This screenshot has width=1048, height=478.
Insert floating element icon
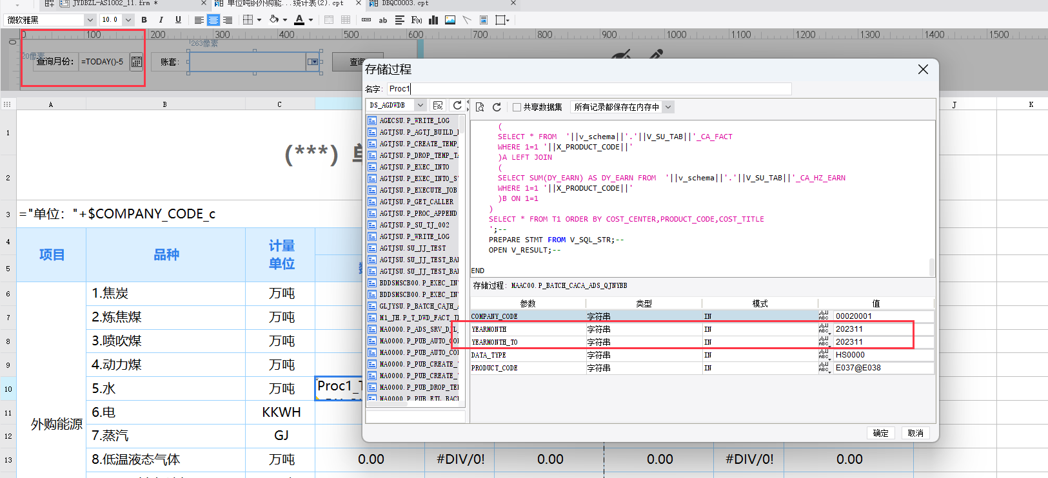pos(502,20)
